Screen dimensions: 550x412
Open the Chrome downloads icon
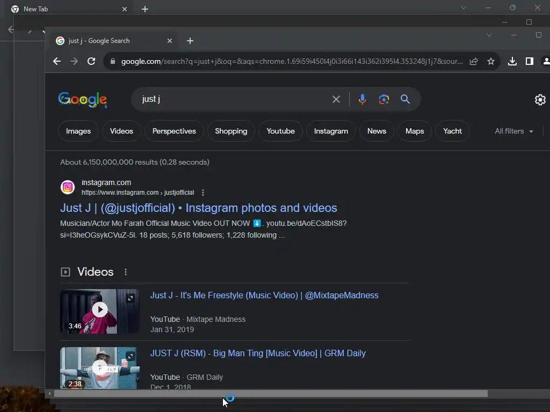pos(512,61)
